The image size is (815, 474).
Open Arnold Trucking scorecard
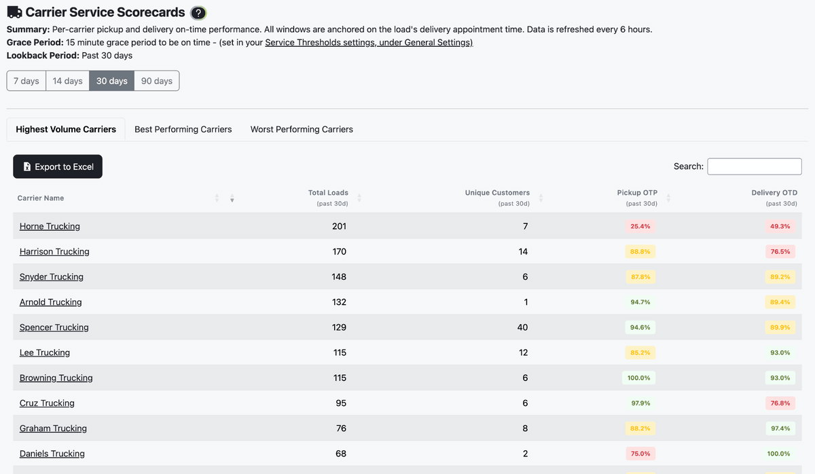[x=50, y=302]
